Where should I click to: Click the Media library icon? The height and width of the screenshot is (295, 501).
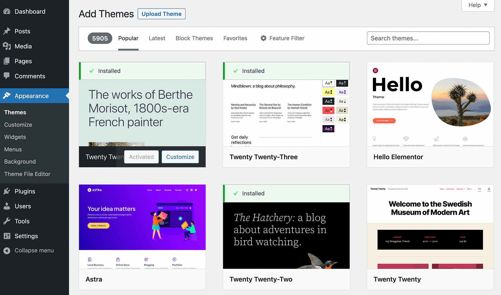(7, 46)
